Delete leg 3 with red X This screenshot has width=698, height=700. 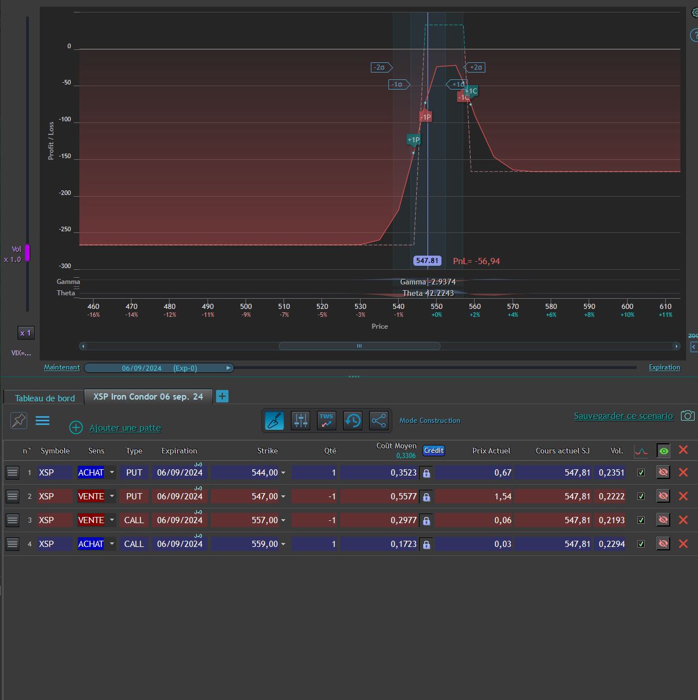(x=683, y=520)
